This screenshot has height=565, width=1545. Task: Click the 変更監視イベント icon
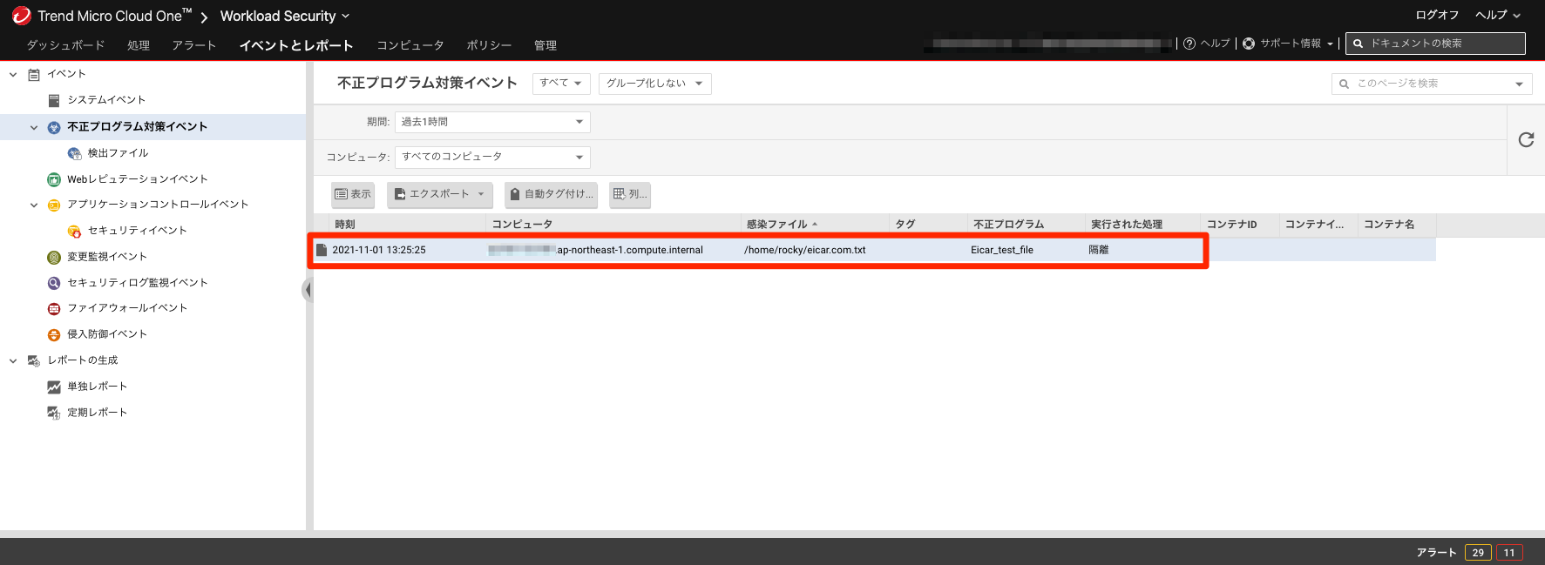(x=54, y=257)
